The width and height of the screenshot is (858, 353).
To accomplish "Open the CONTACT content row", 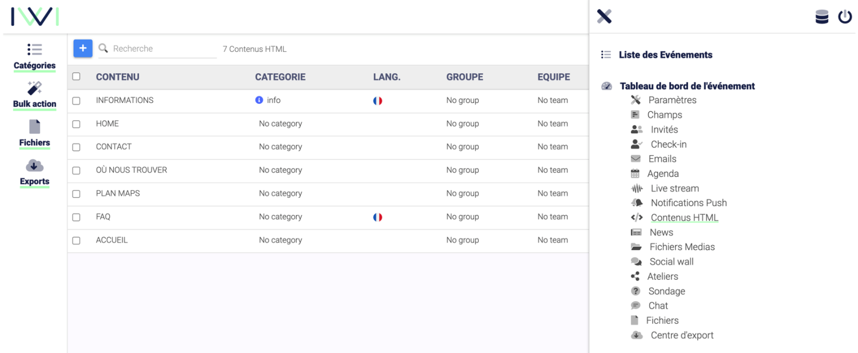I will [328, 147].
